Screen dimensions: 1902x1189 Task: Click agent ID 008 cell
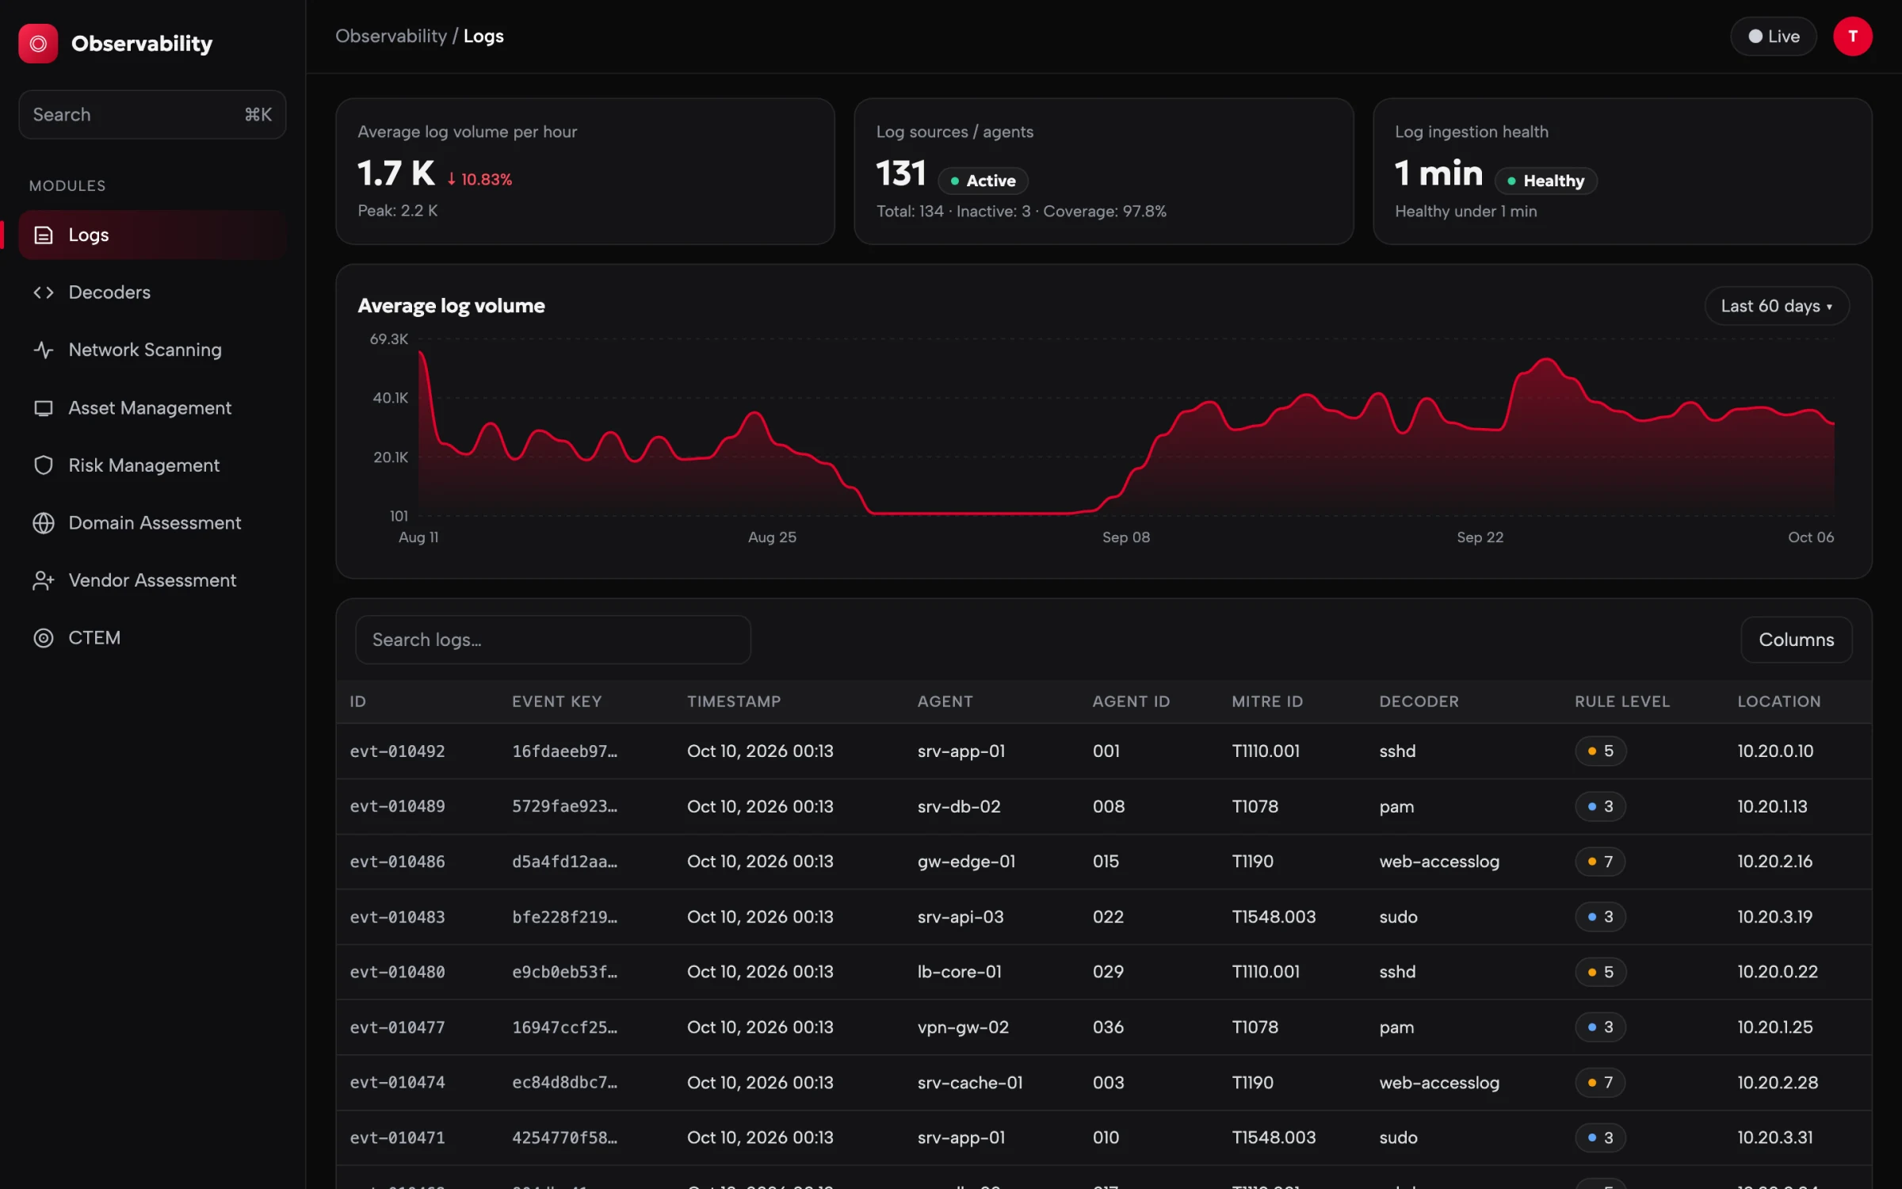point(1108,806)
